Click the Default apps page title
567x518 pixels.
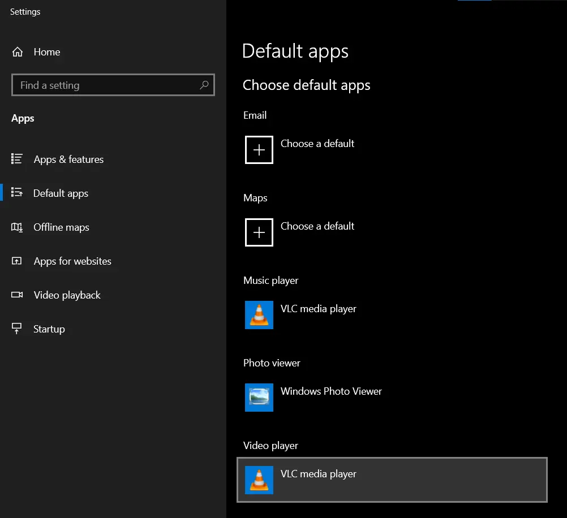pos(295,51)
